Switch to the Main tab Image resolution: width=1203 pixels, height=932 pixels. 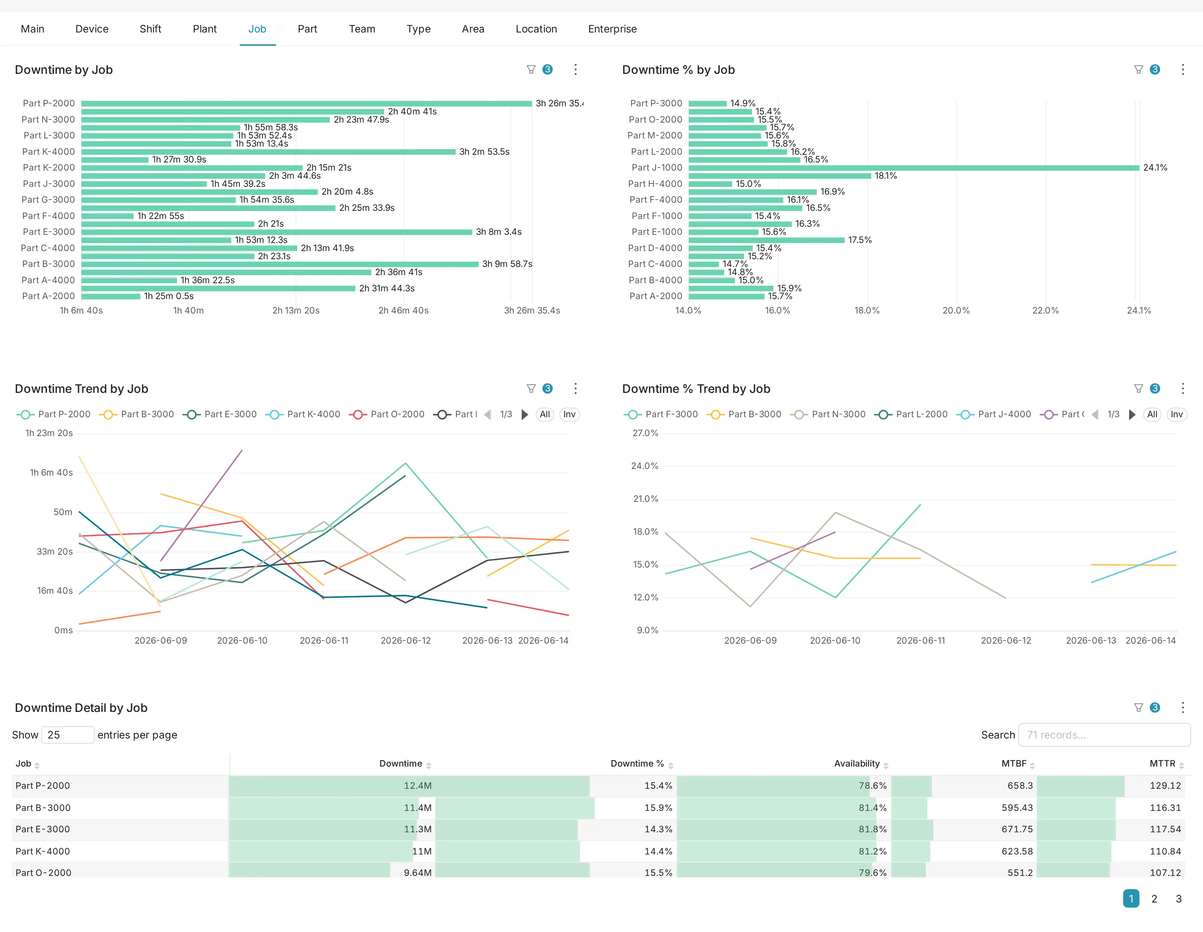click(33, 29)
